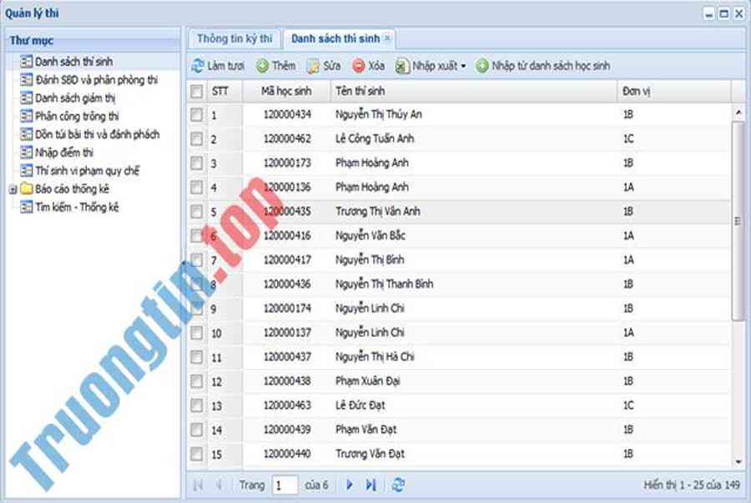Open the Nhập xuất dropdown menu

pos(431,66)
